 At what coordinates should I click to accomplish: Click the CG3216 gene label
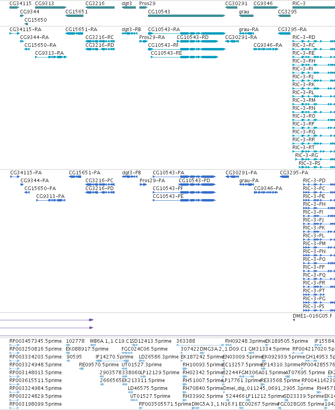pos(95,4)
